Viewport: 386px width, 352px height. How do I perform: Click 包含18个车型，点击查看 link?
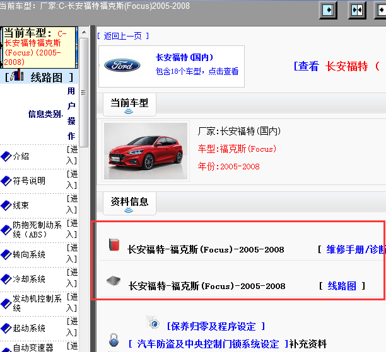click(197, 71)
